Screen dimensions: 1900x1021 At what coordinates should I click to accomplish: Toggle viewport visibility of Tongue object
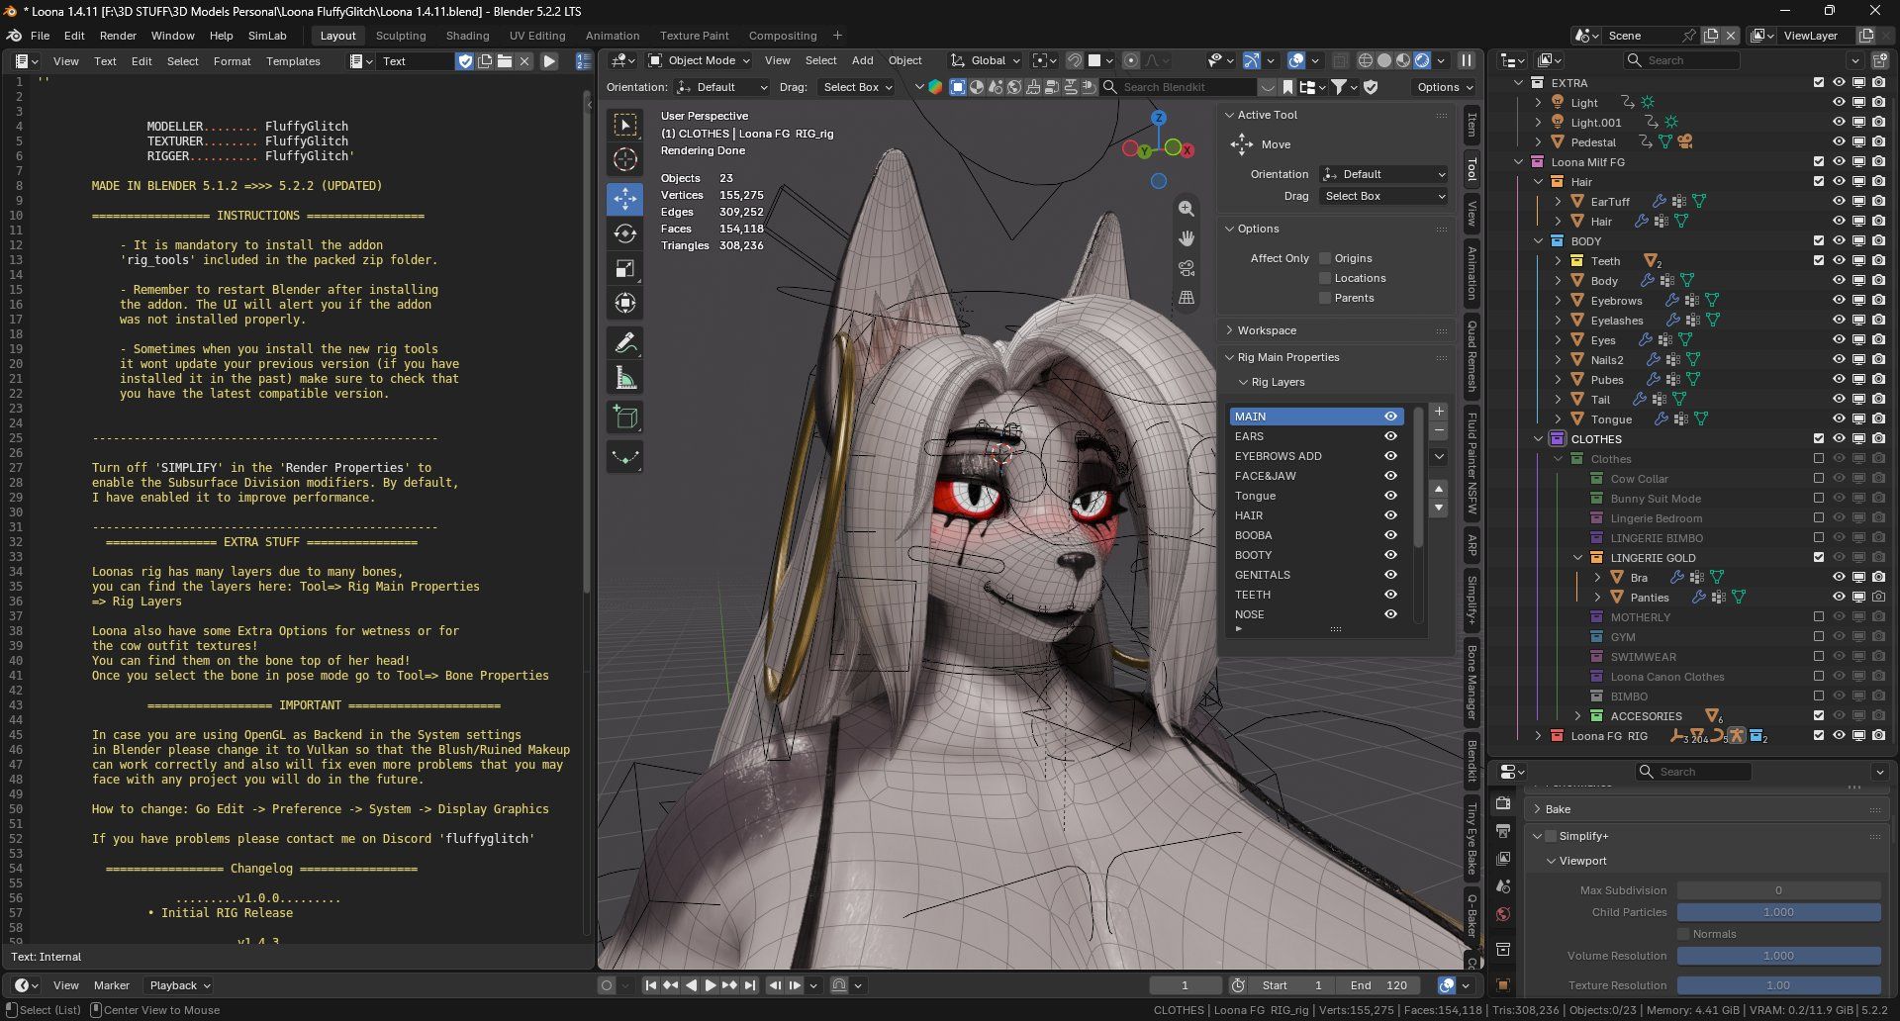point(1839,419)
